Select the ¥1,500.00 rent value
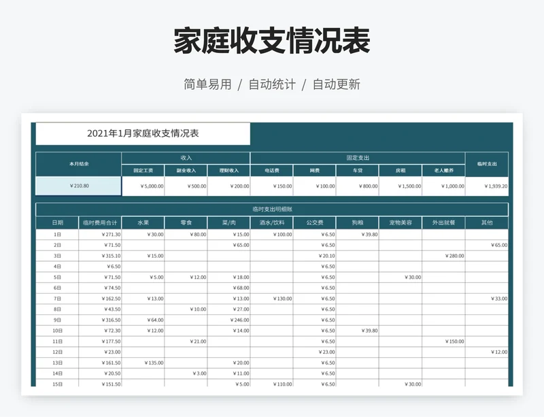Viewport: 544px width, 417px height. tap(401, 186)
